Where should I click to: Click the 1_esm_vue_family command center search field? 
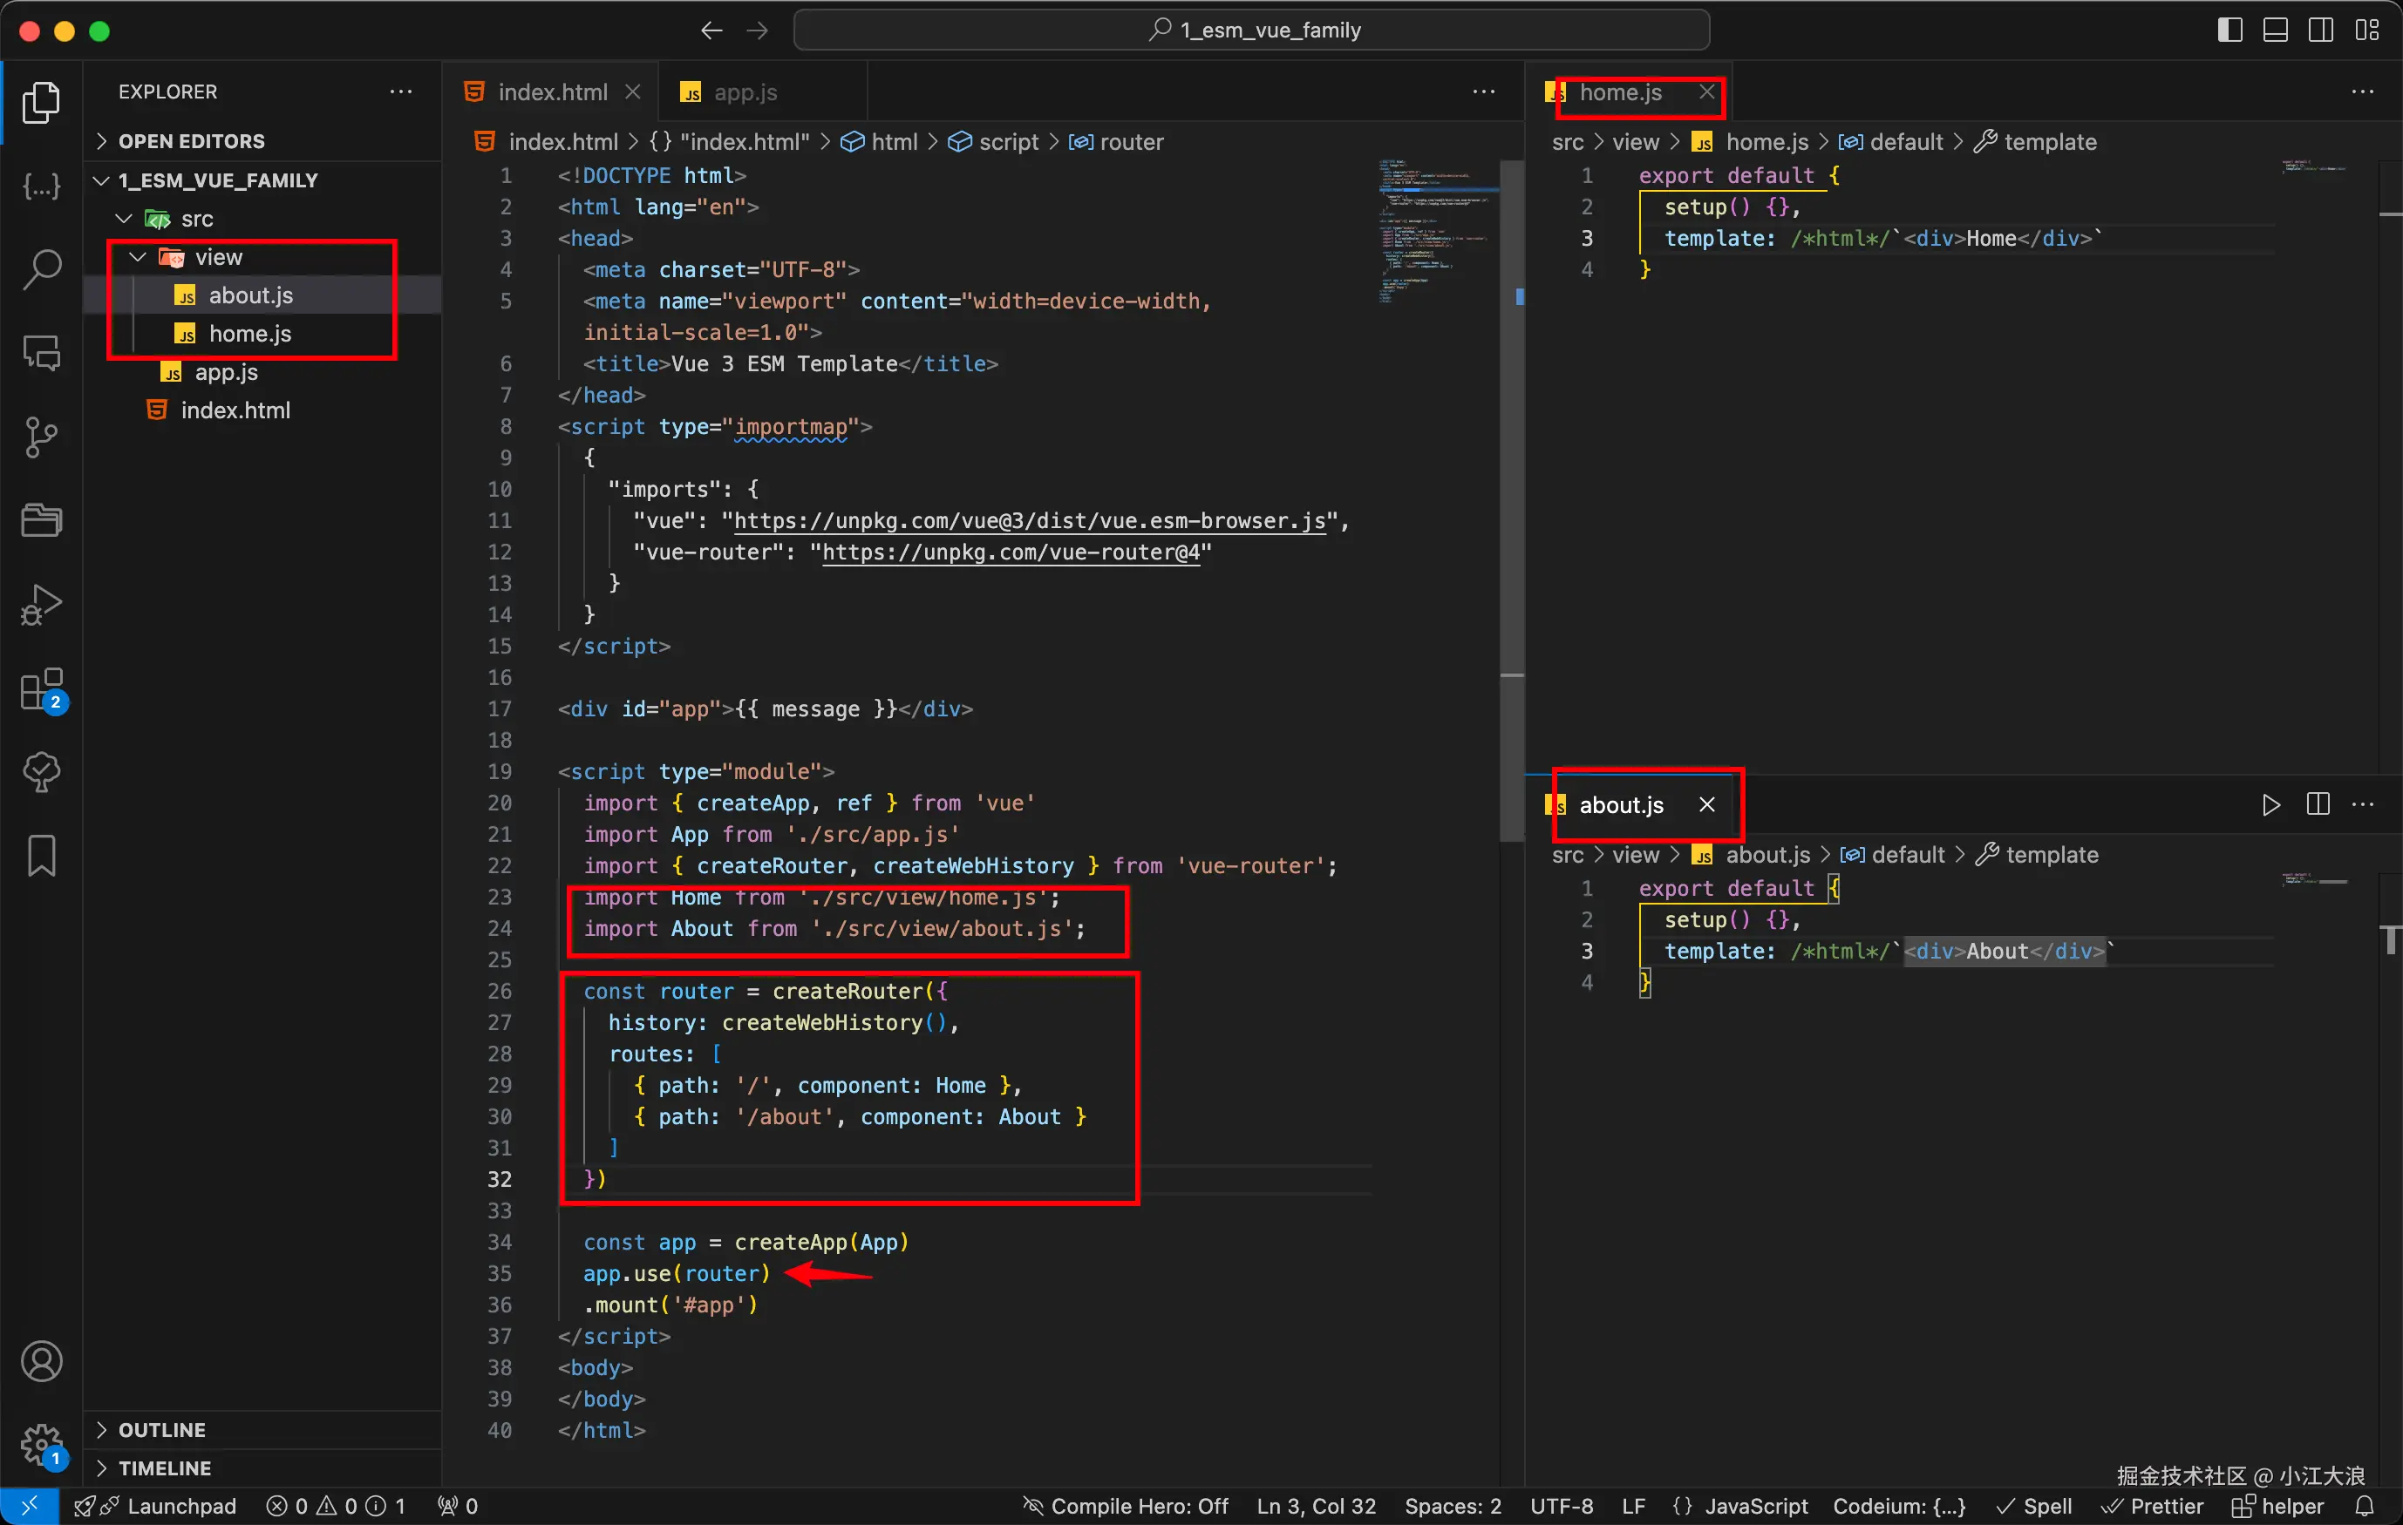(1250, 30)
